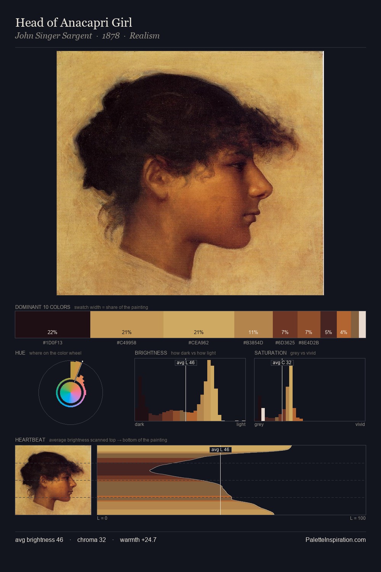Click the saturation histogram chart
The width and height of the screenshot is (381, 572).
point(310,390)
